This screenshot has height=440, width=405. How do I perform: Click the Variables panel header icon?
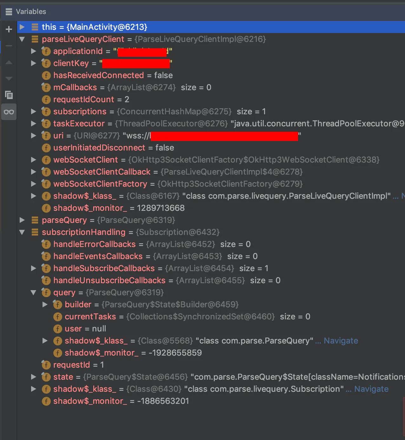9,12
